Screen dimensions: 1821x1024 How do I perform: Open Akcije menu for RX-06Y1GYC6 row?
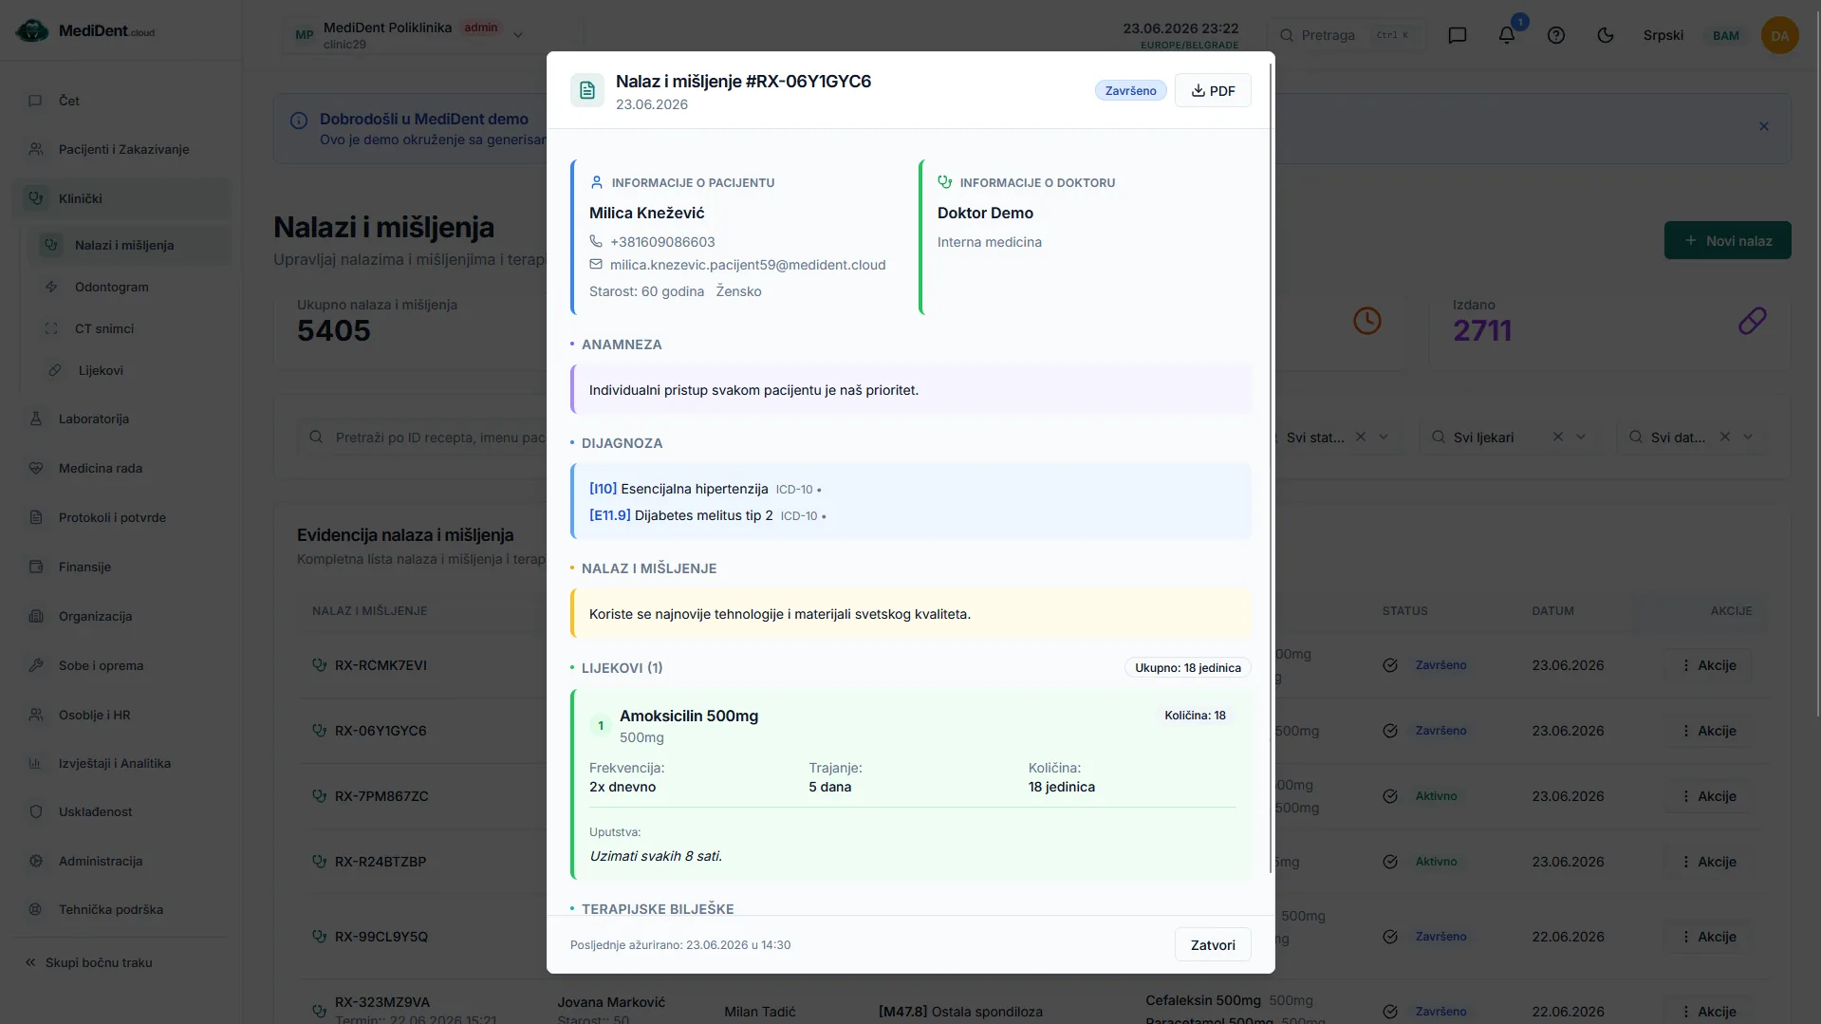pyautogui.click(x=1708, y=731)
